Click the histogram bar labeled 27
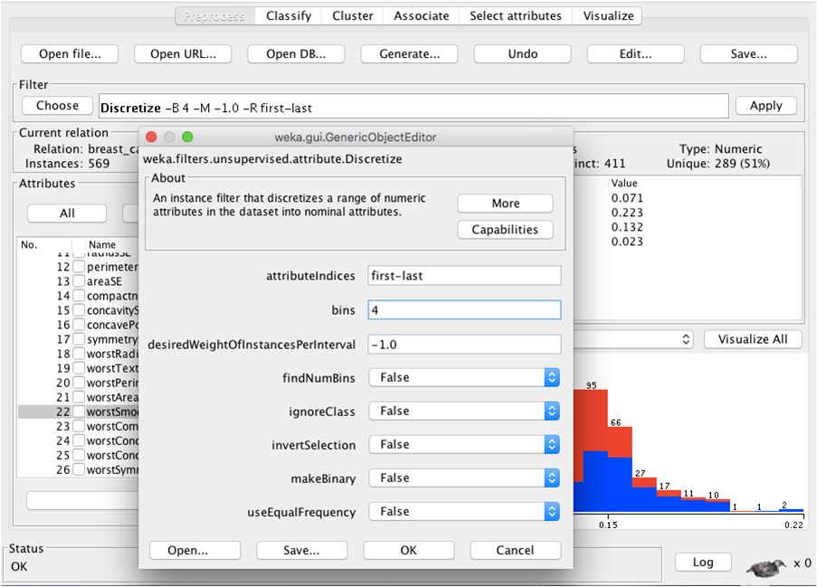Viewport: 817px width, 587px height. [x=644, y=494]
